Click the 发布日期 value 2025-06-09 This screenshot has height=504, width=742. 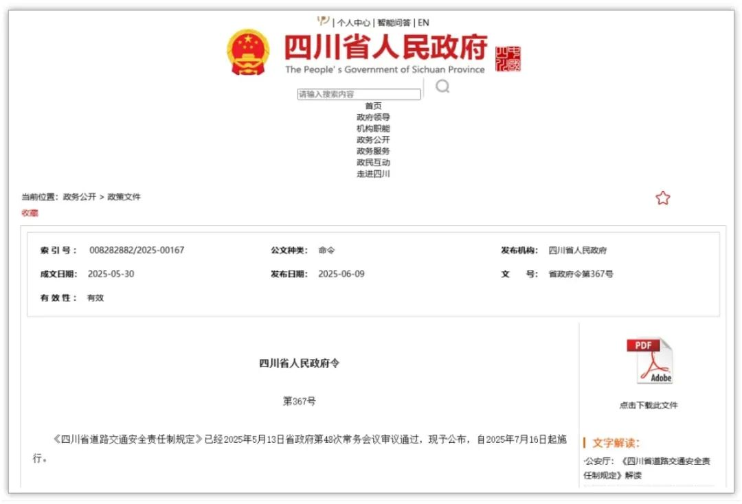341,274
